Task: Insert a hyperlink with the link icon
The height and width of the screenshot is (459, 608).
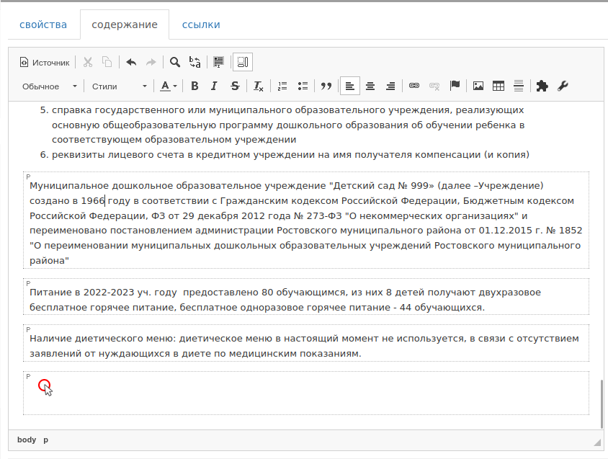Action: [x=414, y=86]
